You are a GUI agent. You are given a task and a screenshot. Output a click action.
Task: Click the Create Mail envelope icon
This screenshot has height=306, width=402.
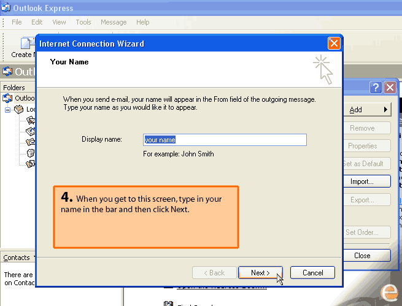pos(26,44)
